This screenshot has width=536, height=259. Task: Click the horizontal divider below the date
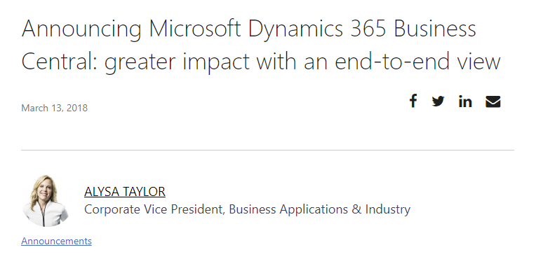(268, 150)
